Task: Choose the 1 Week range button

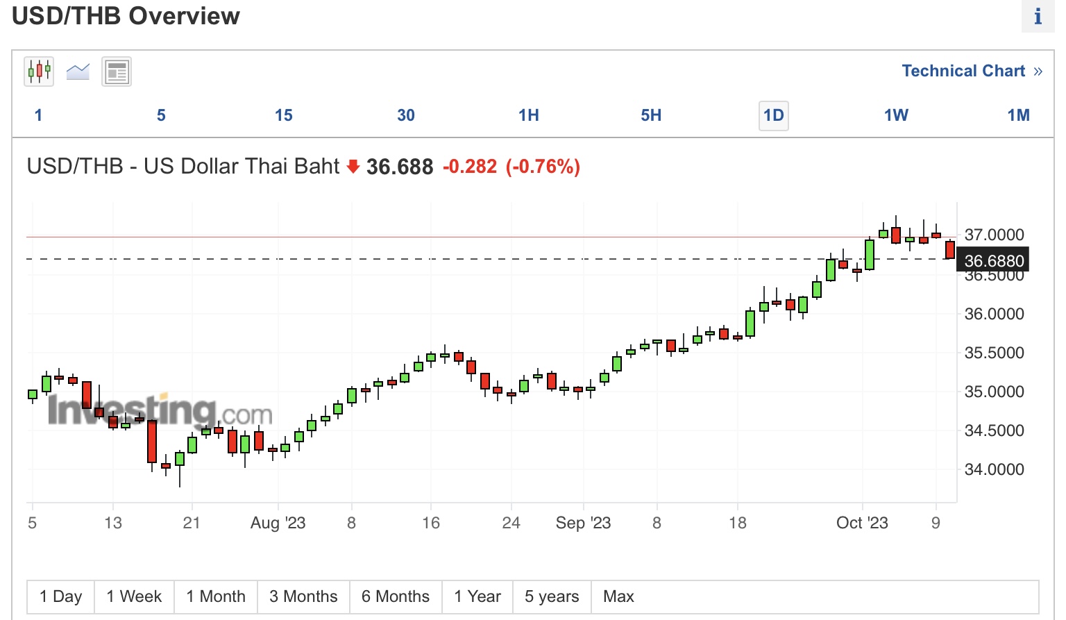Action: click(135, 596)
